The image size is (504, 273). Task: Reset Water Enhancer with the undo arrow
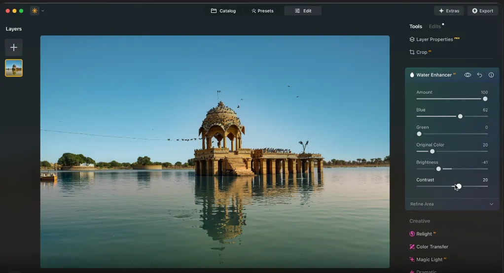tap(479, 75)
